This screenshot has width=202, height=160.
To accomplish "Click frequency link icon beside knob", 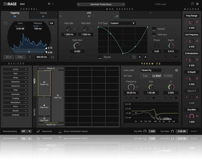I will (x=137, y=87).
